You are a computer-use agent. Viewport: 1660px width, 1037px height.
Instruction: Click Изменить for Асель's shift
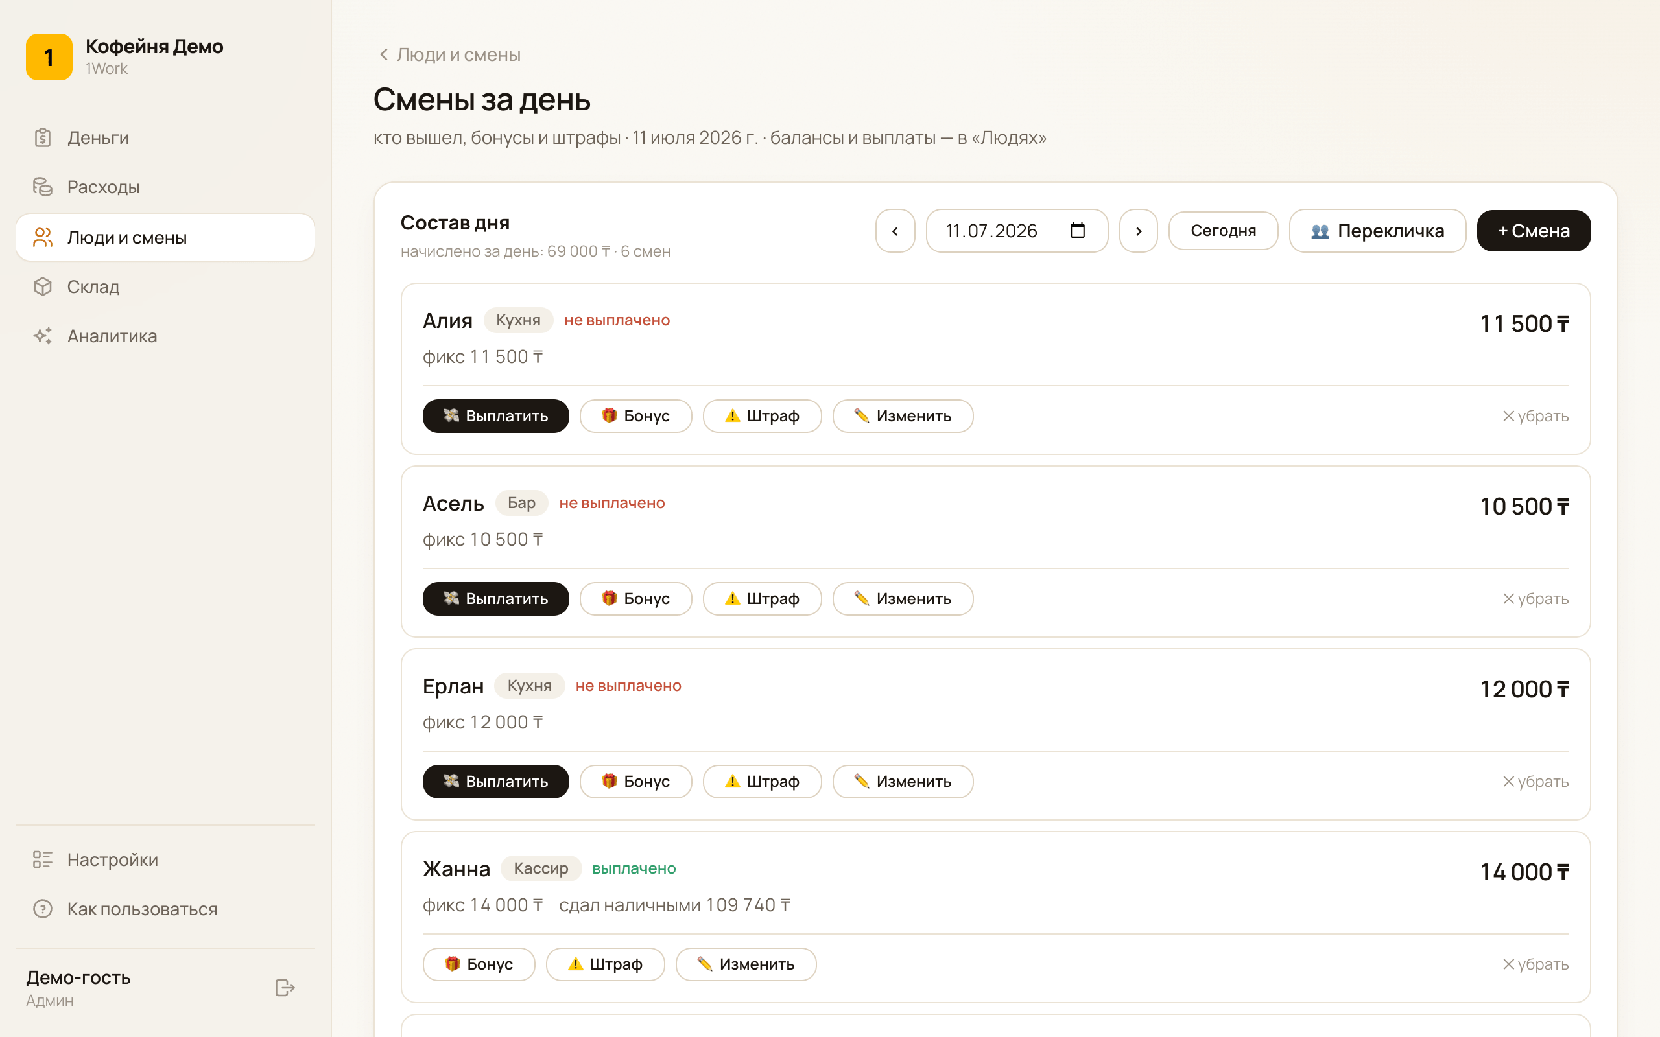point(903,599)
